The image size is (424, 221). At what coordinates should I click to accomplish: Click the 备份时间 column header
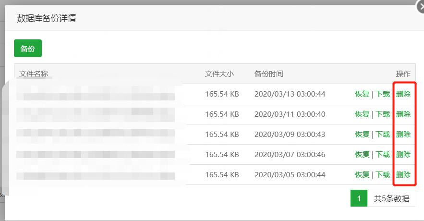click(269, 74)
